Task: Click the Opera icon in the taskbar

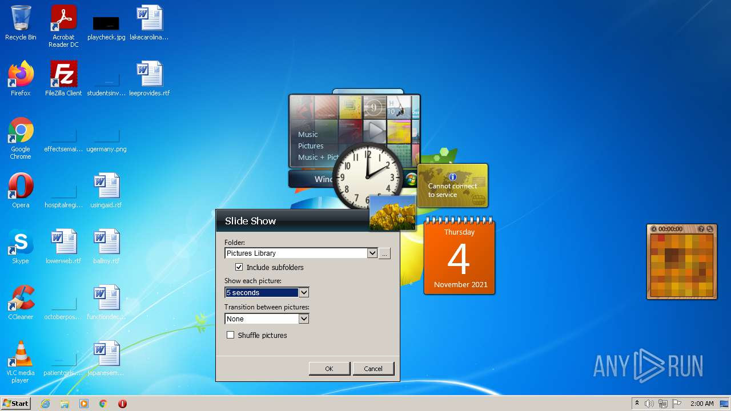Action: [122, 404]
